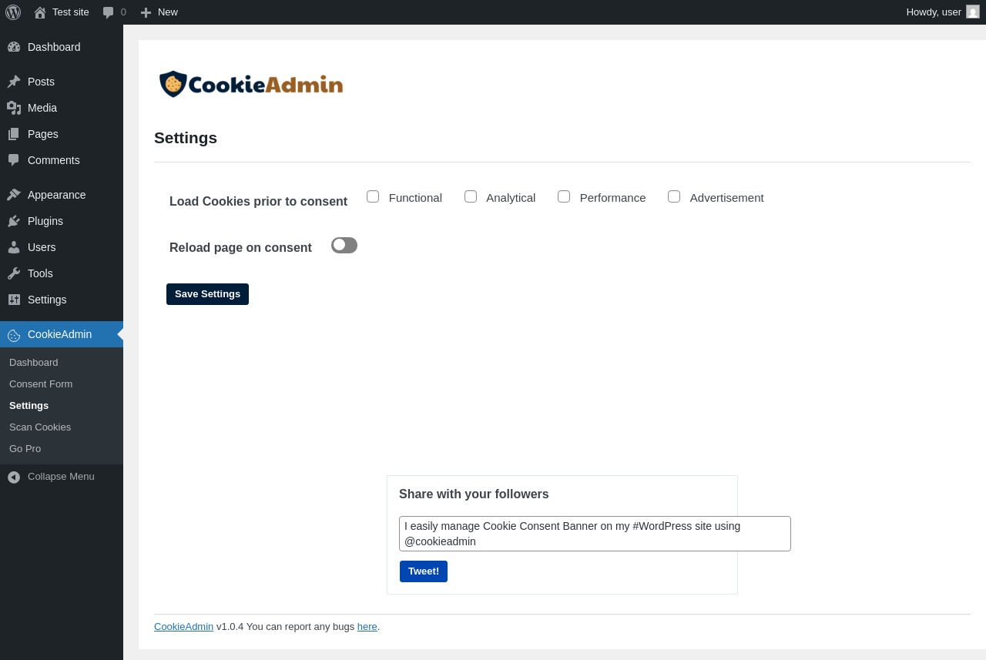Viewport: 986px width, 660px height.
Task: Click the Plugins plug icon
Action: tap(14, 221)
